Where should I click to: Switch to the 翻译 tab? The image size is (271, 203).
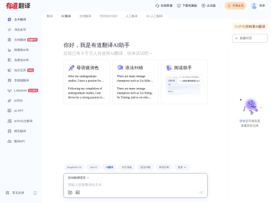point(50,16)
